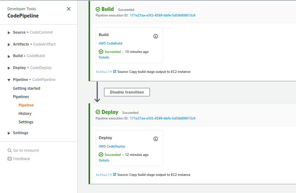Viewport: 296px width, 193px height.
Task: Click the info icon in Build action card
Action: tap(156, 36)
